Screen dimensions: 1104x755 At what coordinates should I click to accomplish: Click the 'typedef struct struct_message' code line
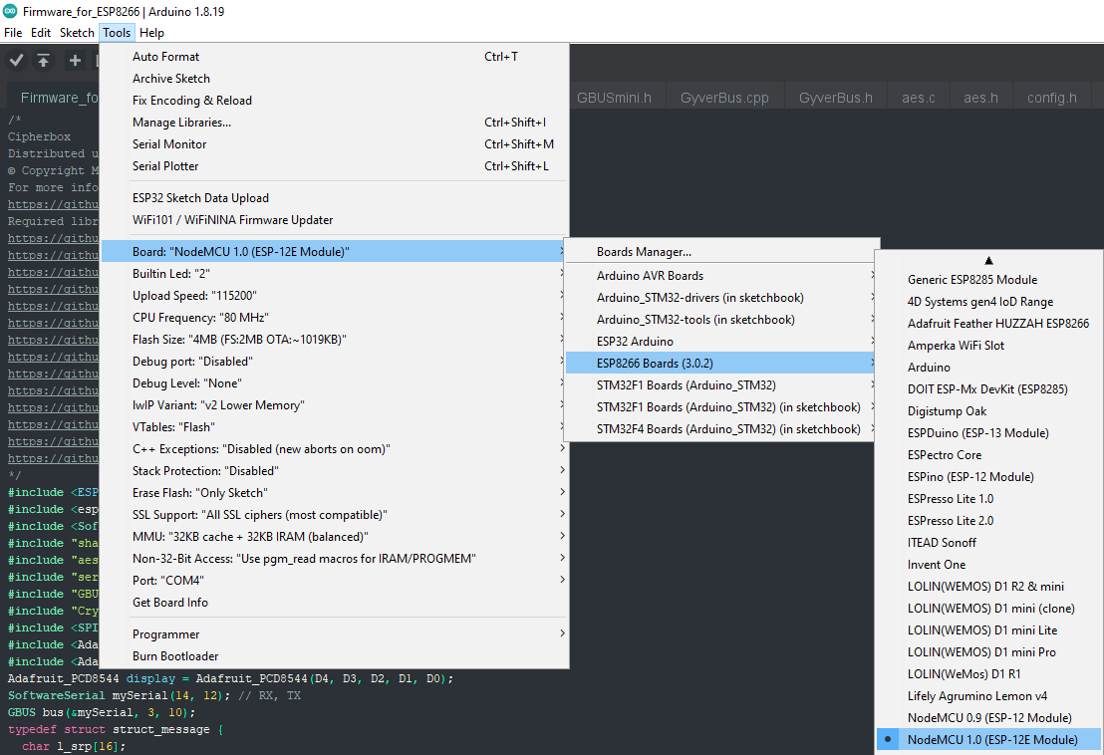pos(116,730)
